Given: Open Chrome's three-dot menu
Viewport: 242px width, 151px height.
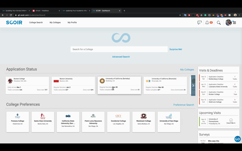Looking at the screenshot, I should click(x=239, y=15).
